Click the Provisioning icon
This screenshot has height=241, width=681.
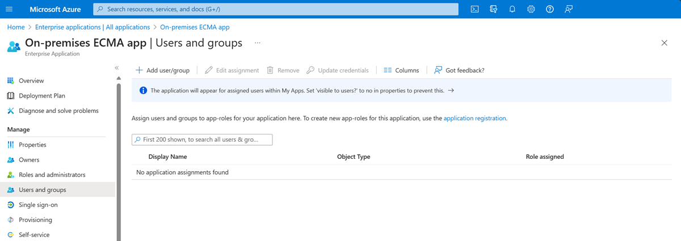coord(10,219)
